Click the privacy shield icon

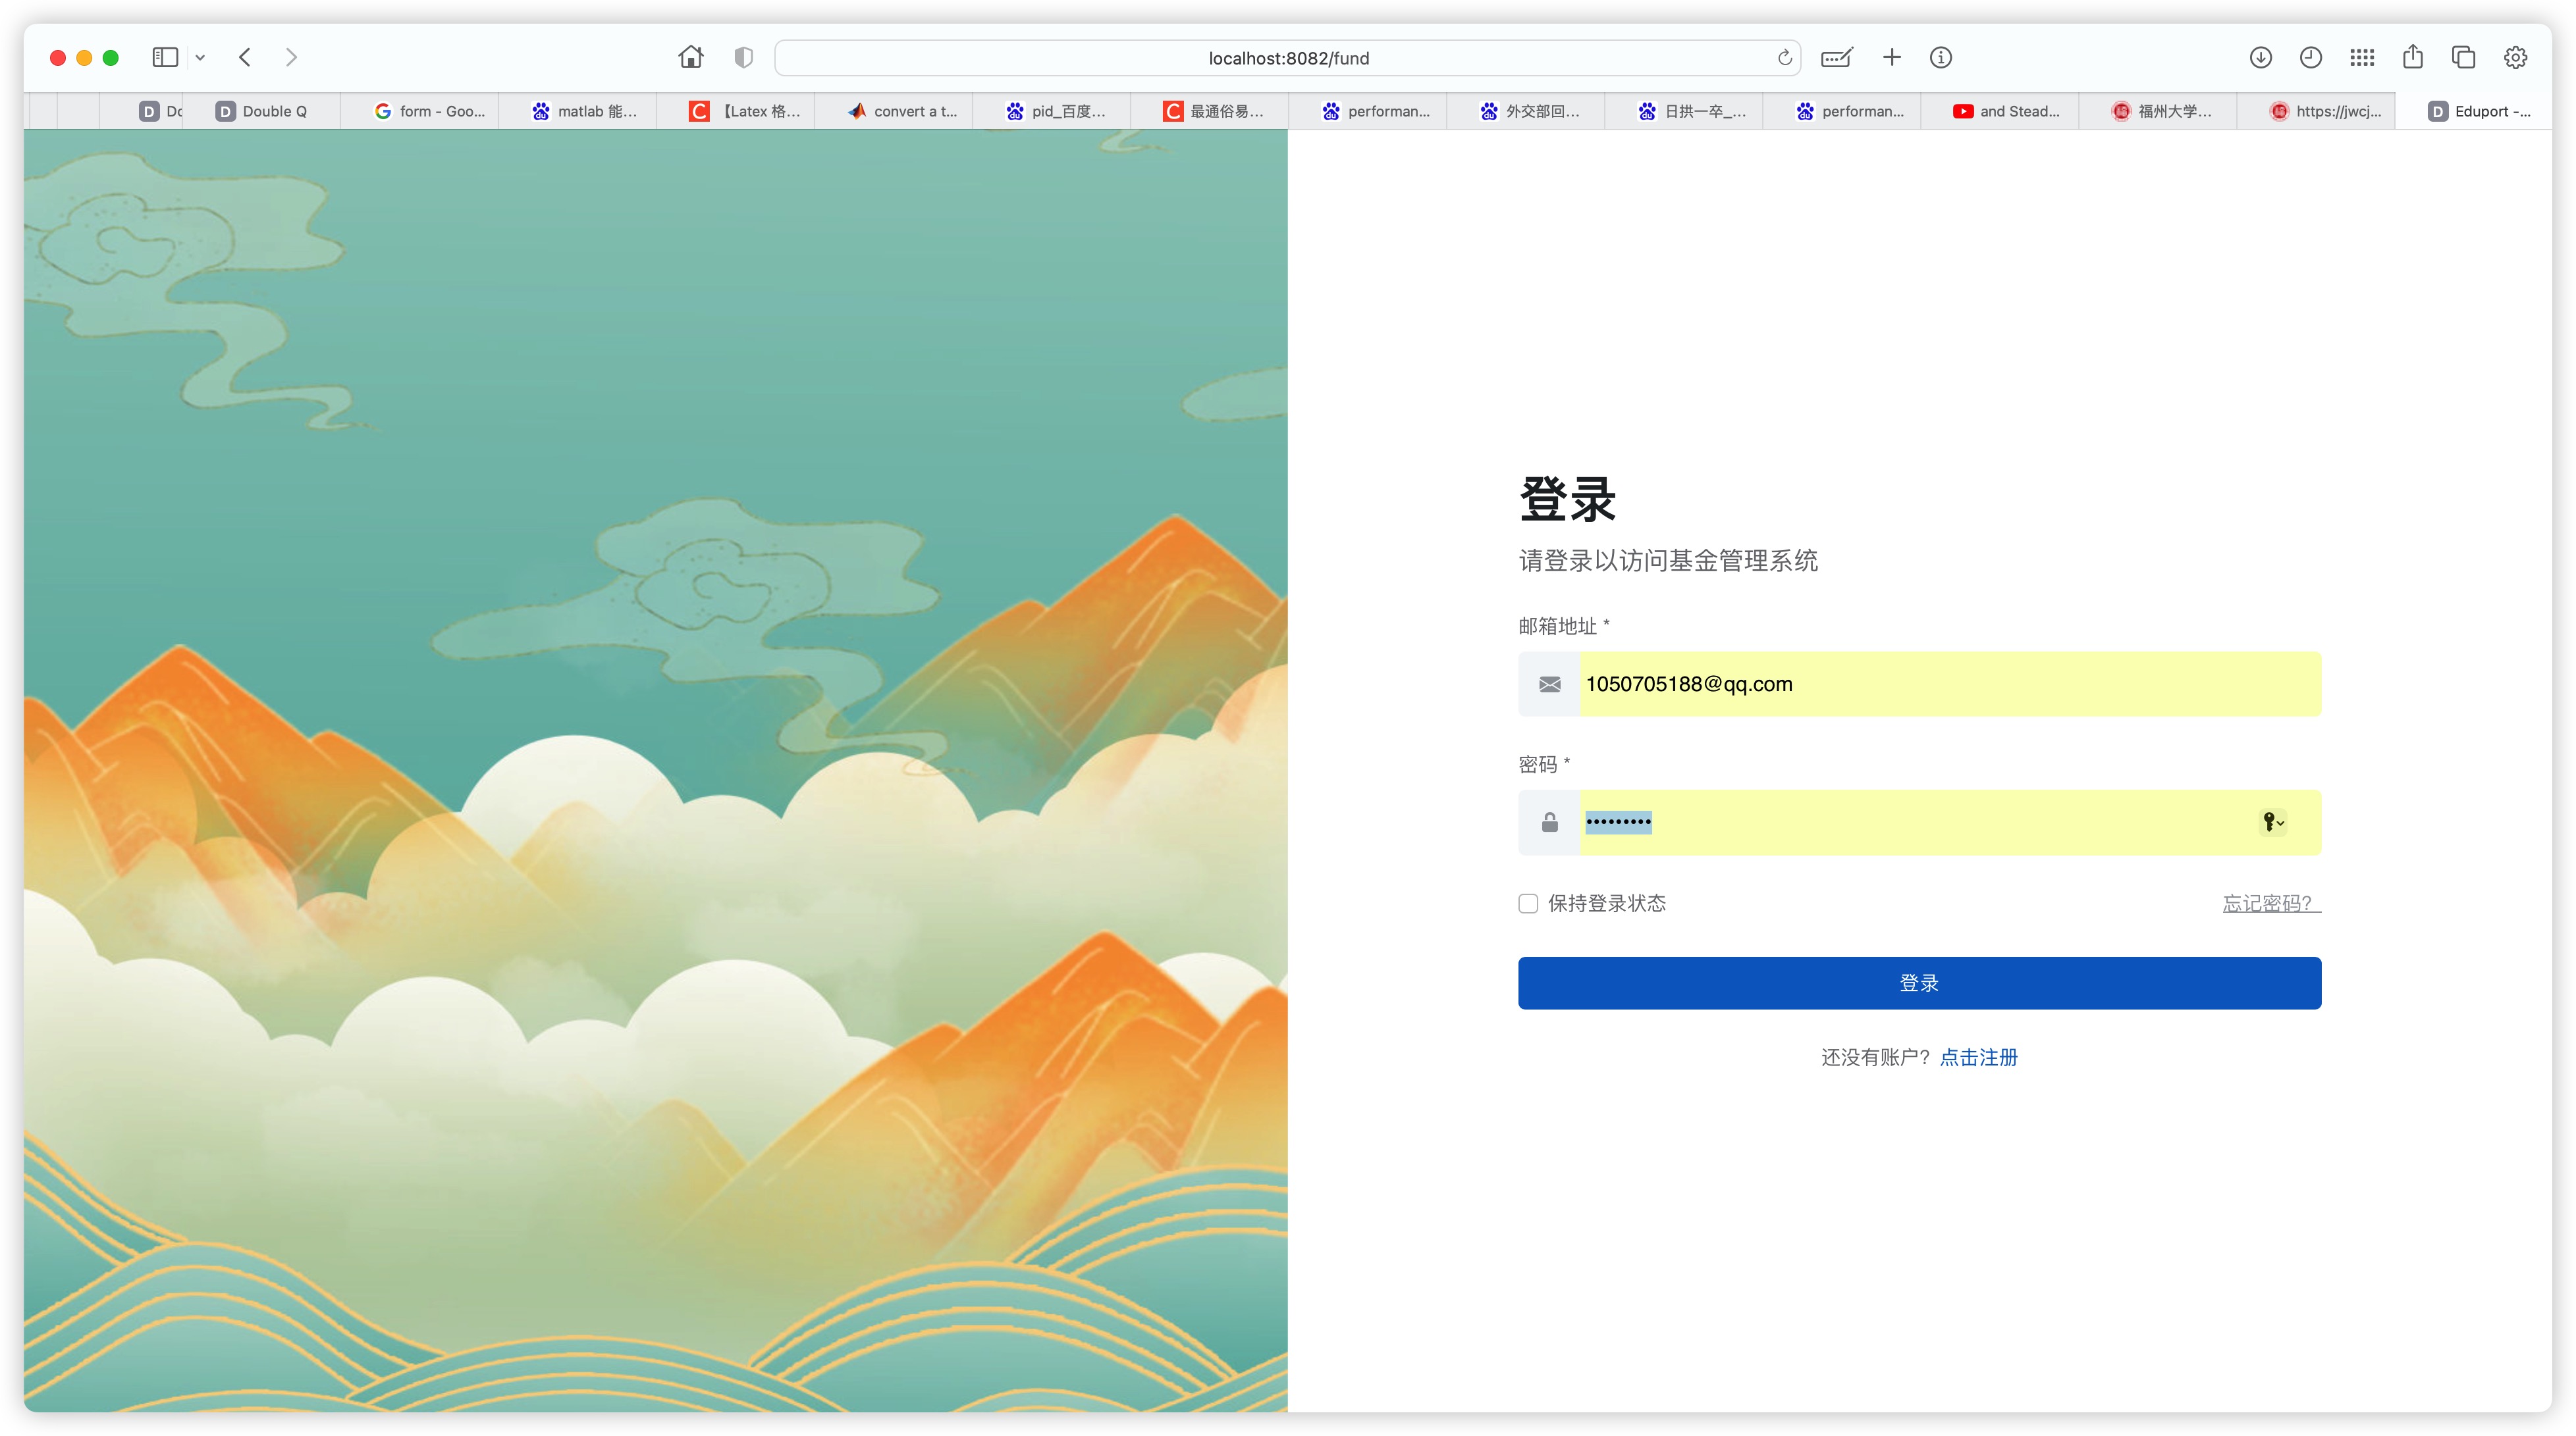pyautogui.click(x=743, y=57)
